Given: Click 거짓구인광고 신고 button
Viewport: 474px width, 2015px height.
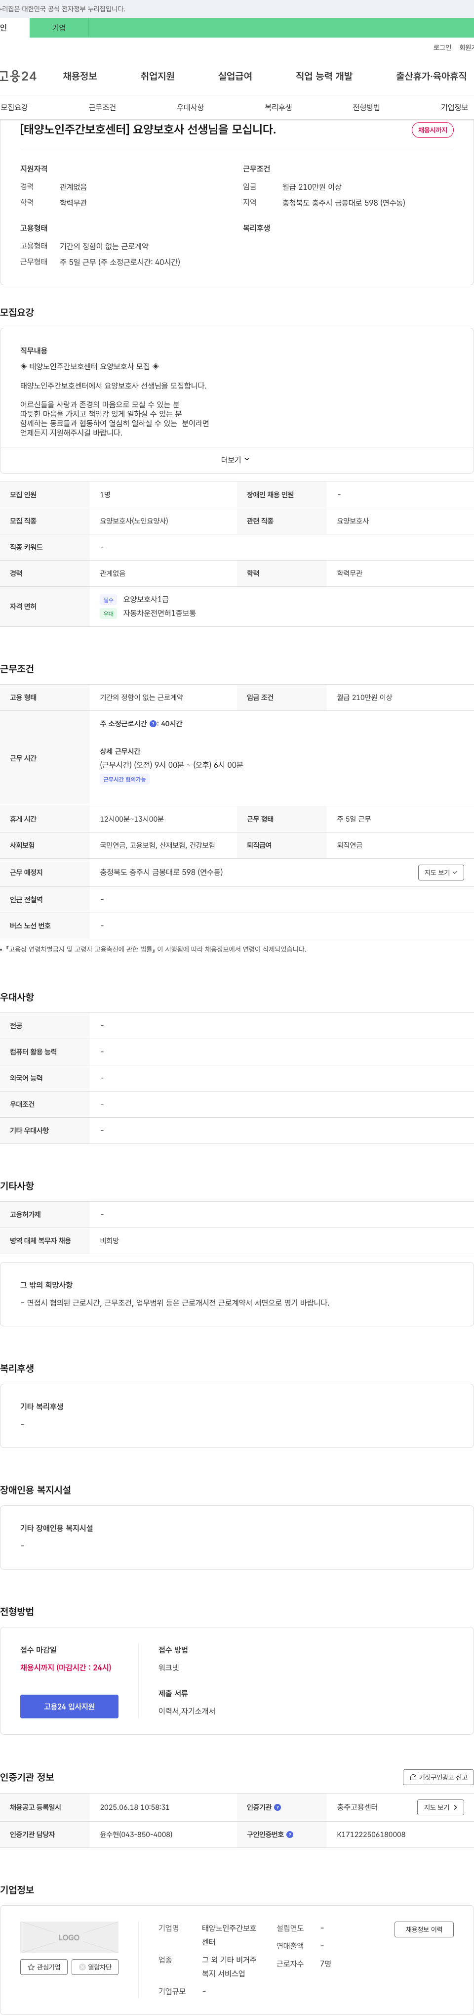Looking at the screenshot, I should (x=438, y=1776).
